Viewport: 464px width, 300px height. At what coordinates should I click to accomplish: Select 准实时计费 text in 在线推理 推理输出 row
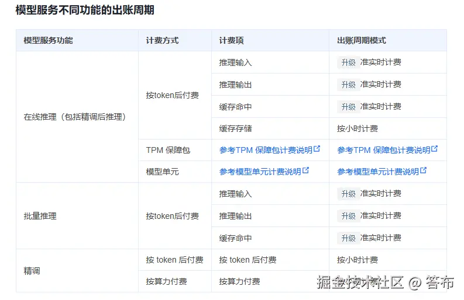pos(381,84)
